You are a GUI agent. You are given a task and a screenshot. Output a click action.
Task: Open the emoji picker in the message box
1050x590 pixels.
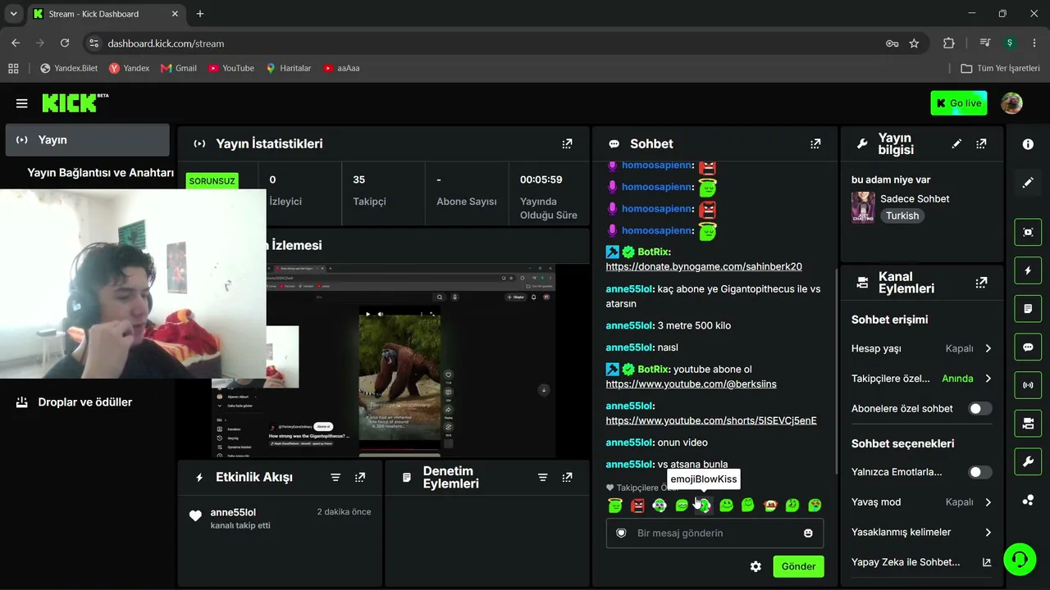pyautogui.click(x=808, y=533)
